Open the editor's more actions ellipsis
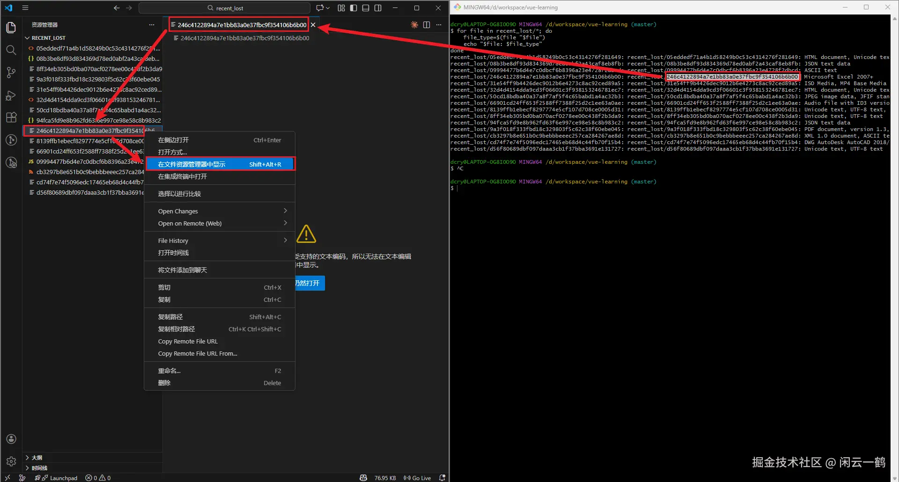The image size is (899, 482). click(x=439, y=25)
